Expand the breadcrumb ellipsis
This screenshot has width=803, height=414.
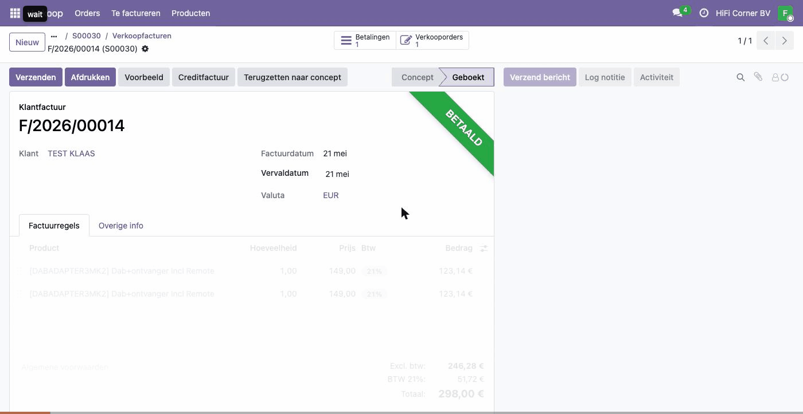(54, 36)
